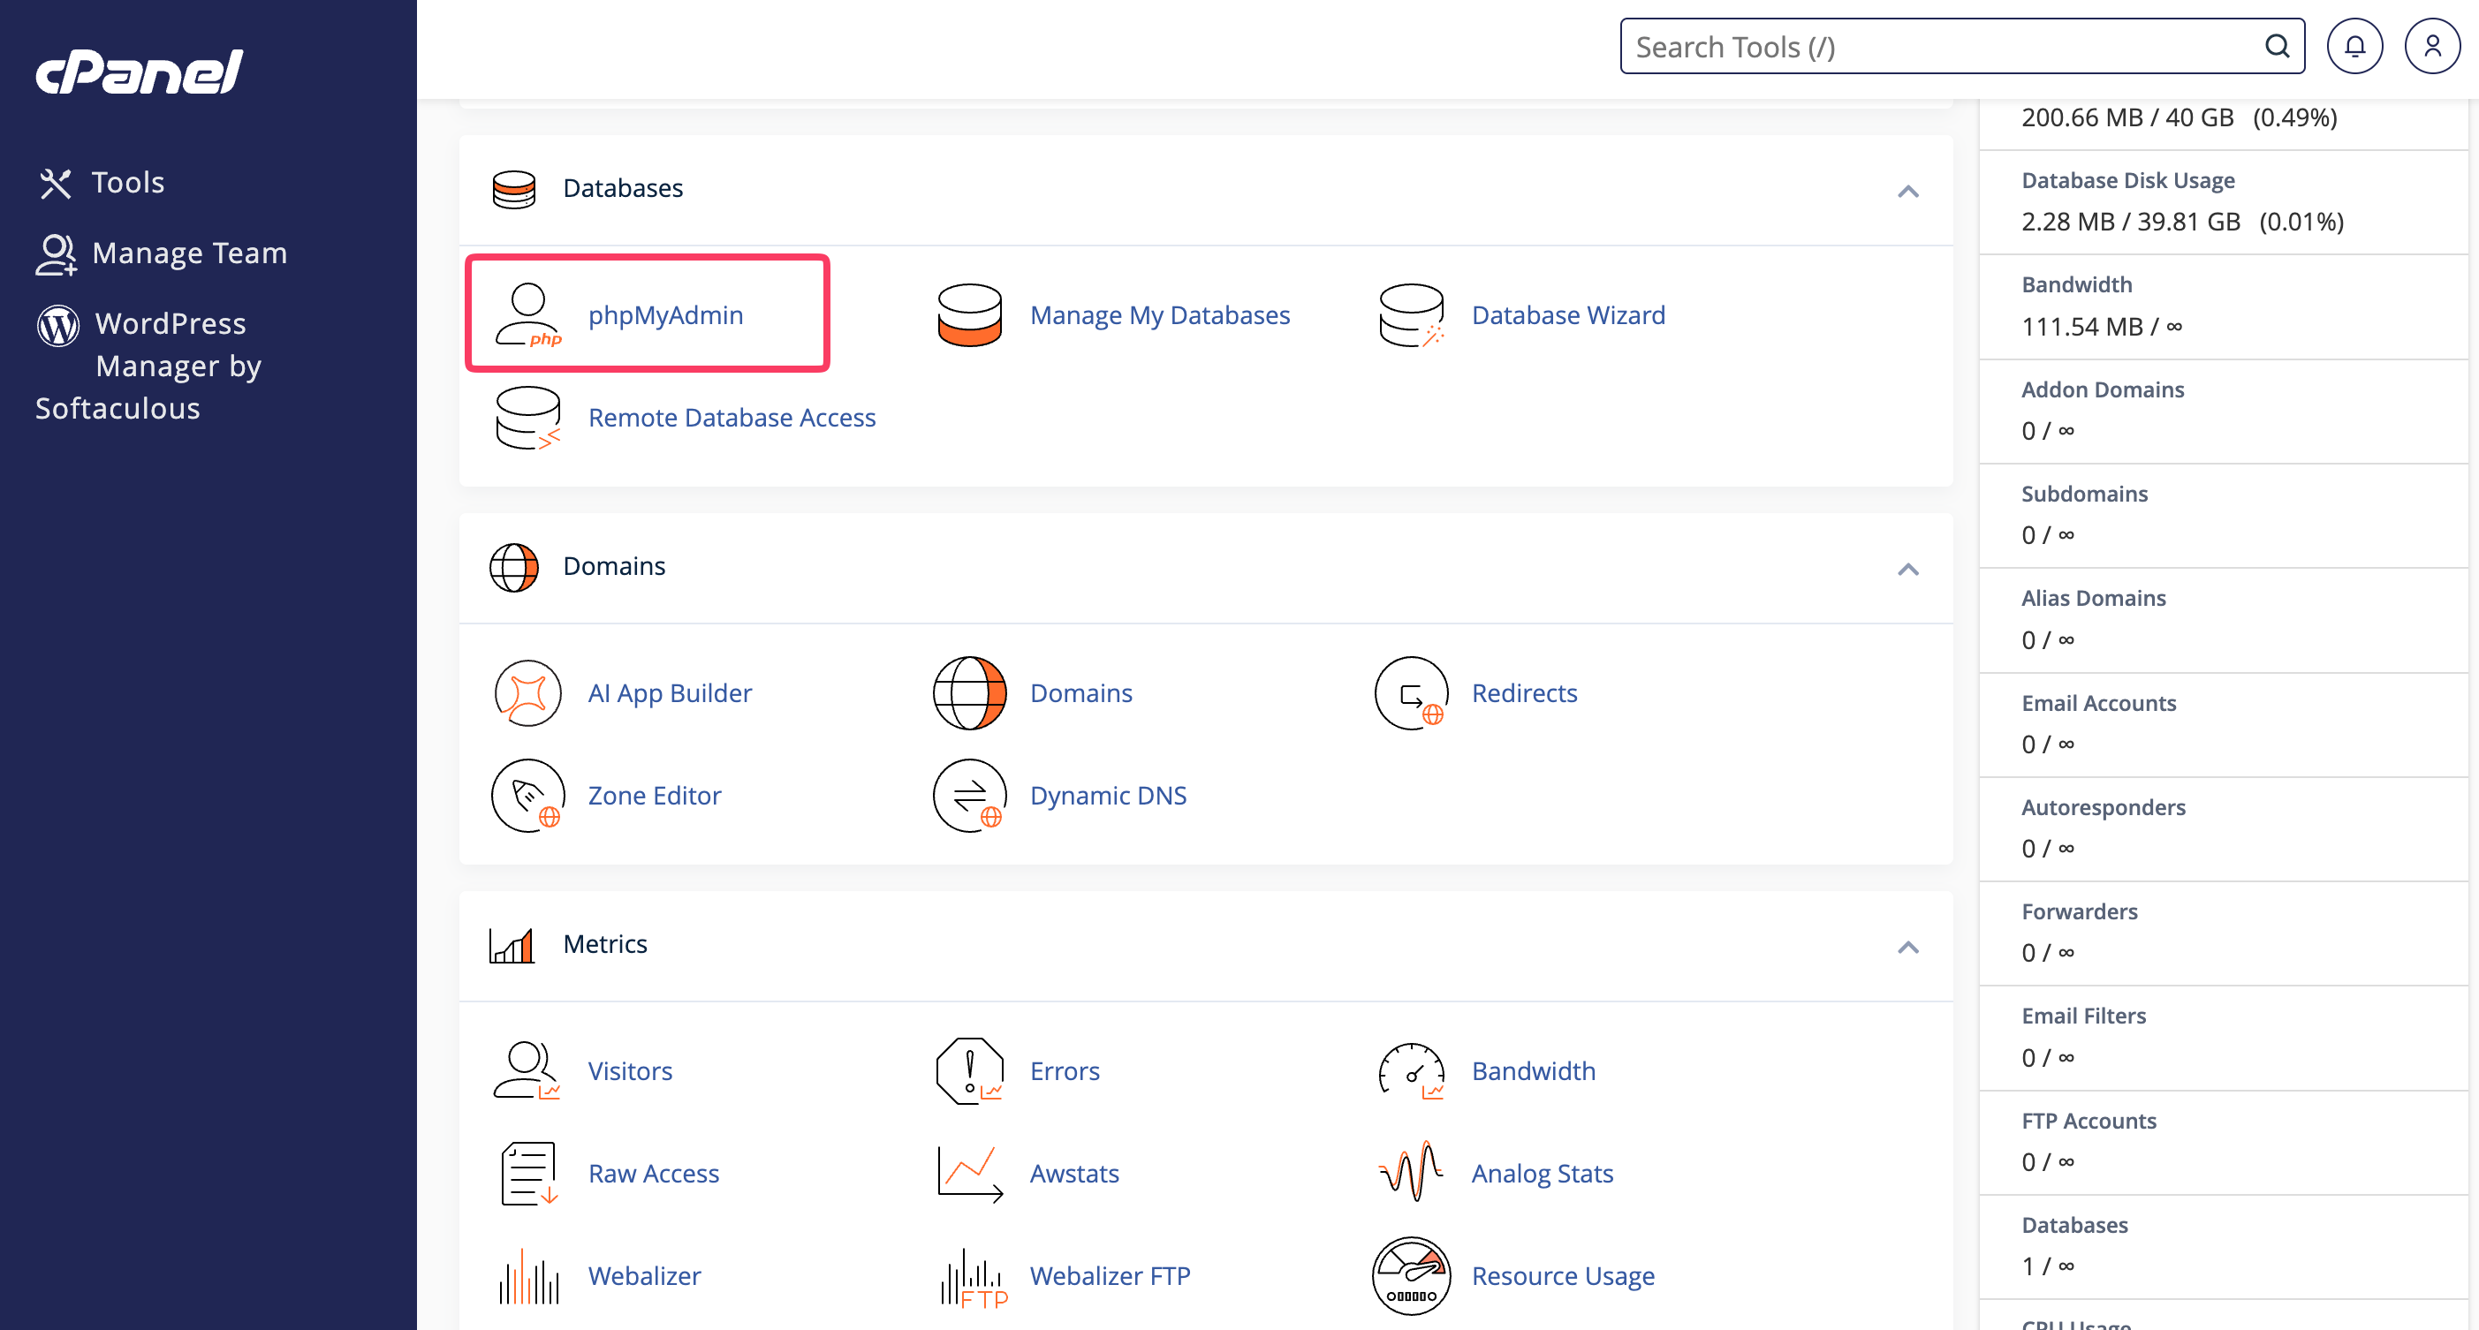Click the Awstats chart icon
The height and width of the screenshot is (1330, 2479).
tap(969, 1174)
